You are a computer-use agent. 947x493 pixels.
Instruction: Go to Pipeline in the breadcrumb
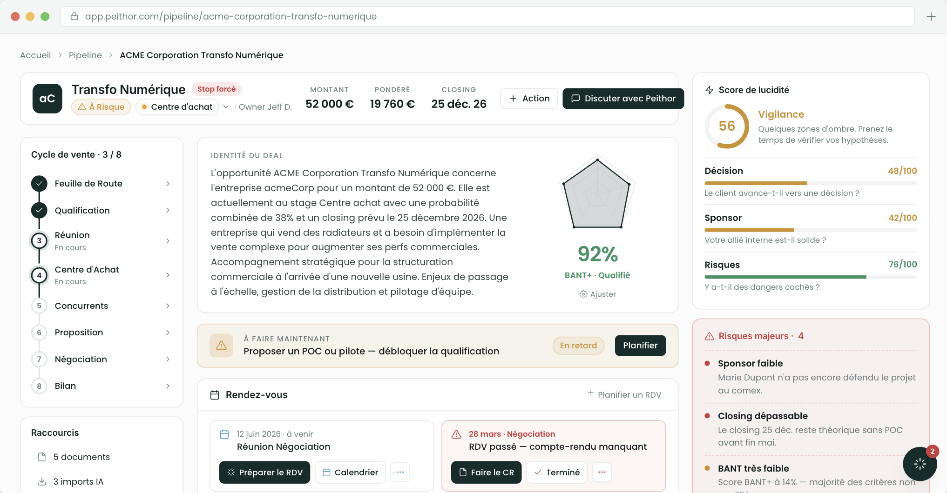click(x=85, y=55)
